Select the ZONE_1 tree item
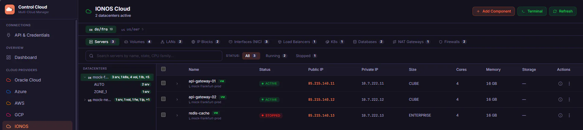Screen dimensions: 583x130 117,92
